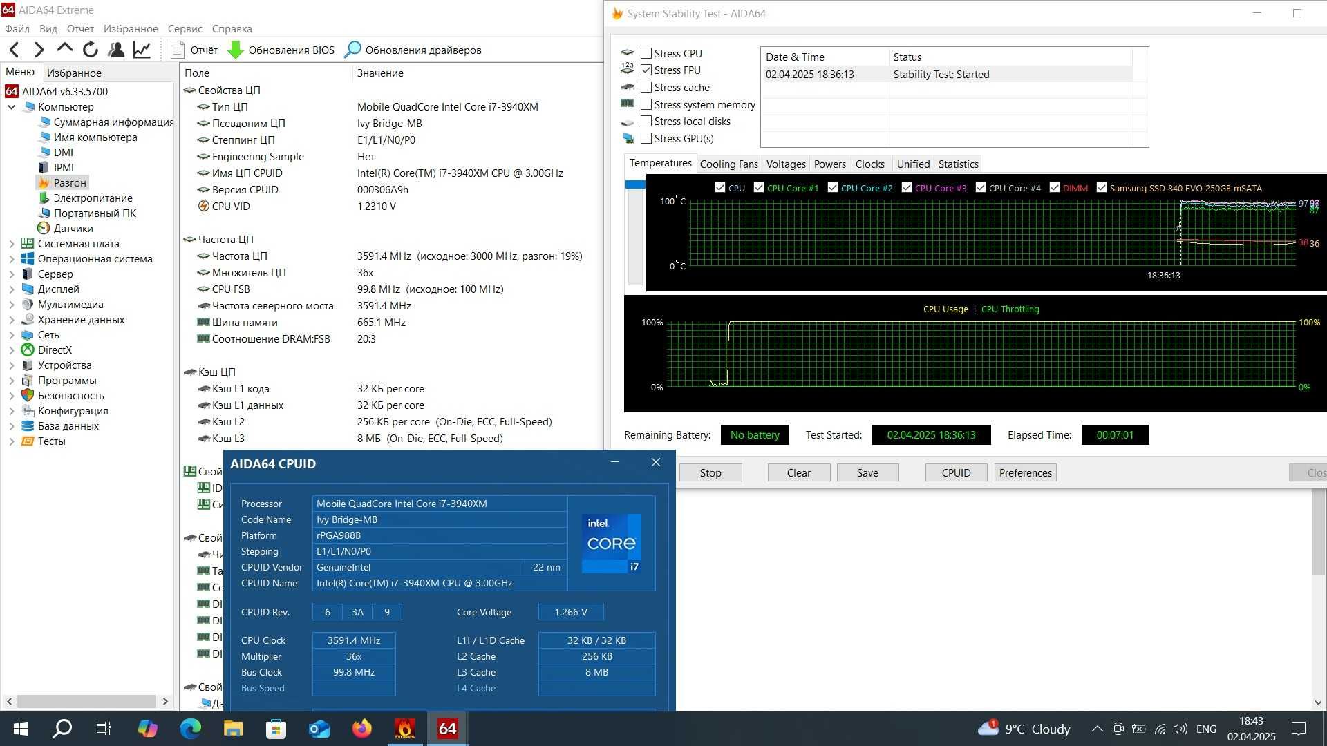Viewport: 1327px width, 746px height.
Task: Click the Forward navigation arrow in AIDA64 toolbar
Action: [39, 50]
